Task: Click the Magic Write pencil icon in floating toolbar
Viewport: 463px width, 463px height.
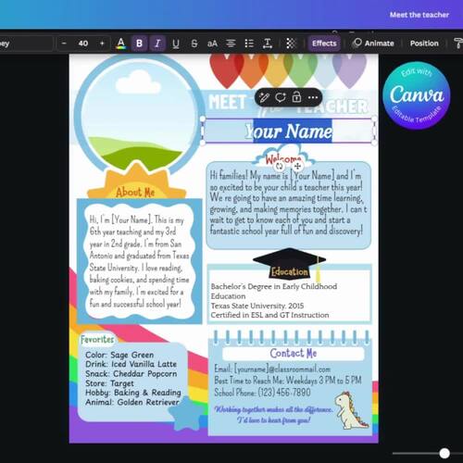Action: [x=264, y=97]
